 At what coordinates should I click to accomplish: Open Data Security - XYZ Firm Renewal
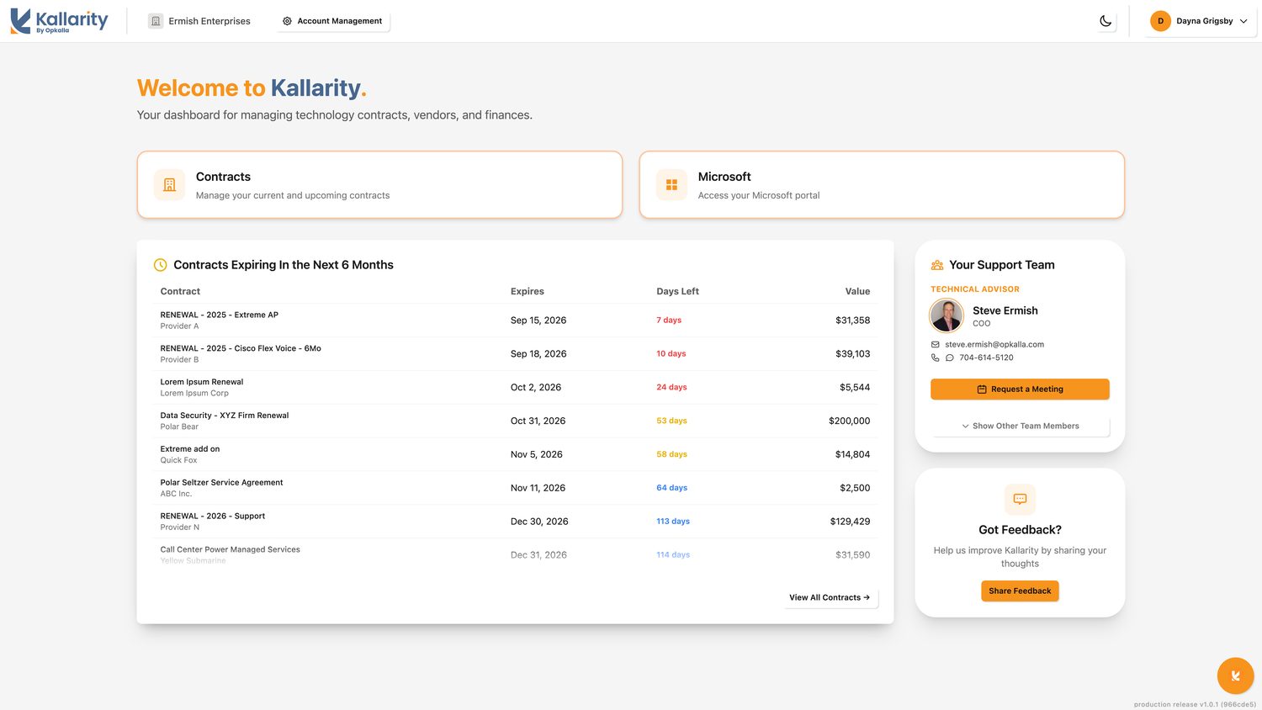[x=515, y=421]
